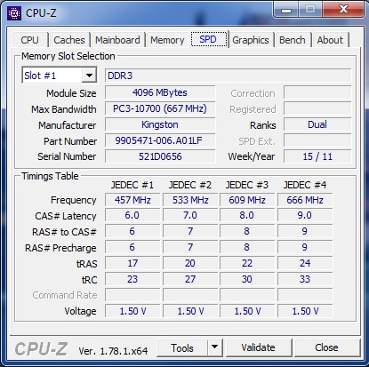Screen dimensions: 369x367
Task: Click the JEDEC #4 voltage 1.50 V cell
Action: click(305, 311)
